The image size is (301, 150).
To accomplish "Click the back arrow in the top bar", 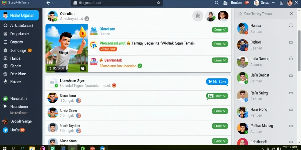I will tap(48, 3).
